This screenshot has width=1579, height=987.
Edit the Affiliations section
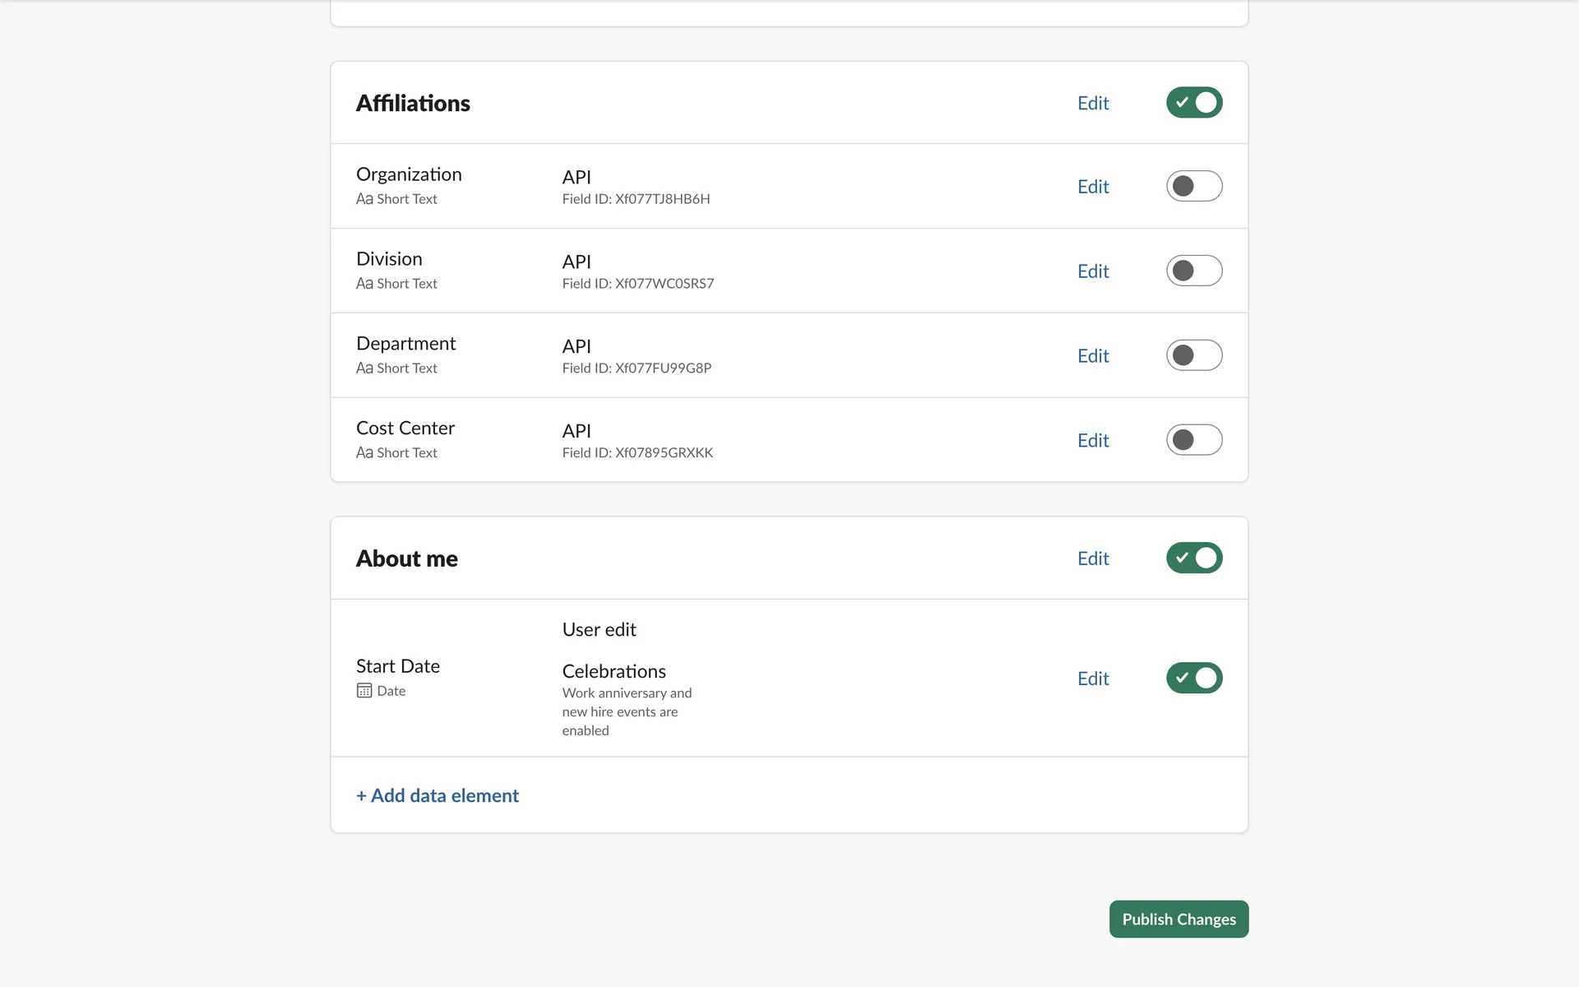point(1093,103)
